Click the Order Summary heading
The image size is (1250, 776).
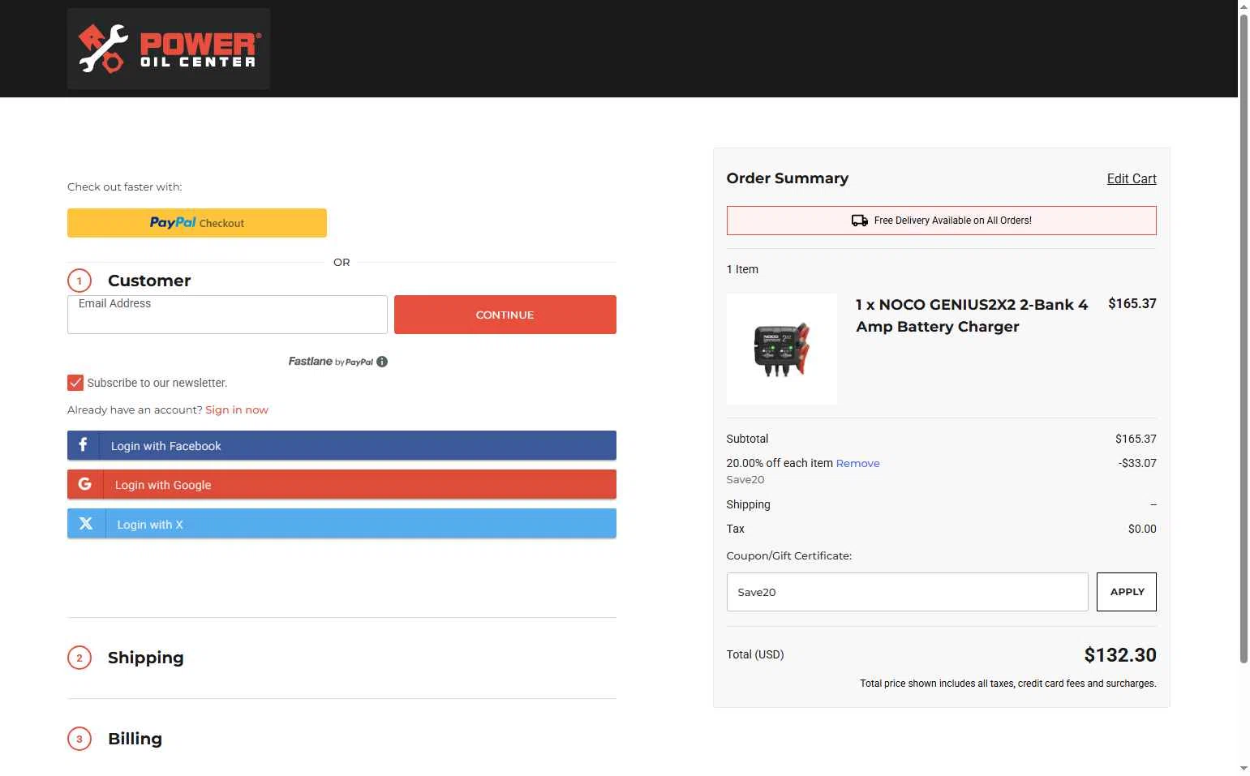click(x=788, y=178)
